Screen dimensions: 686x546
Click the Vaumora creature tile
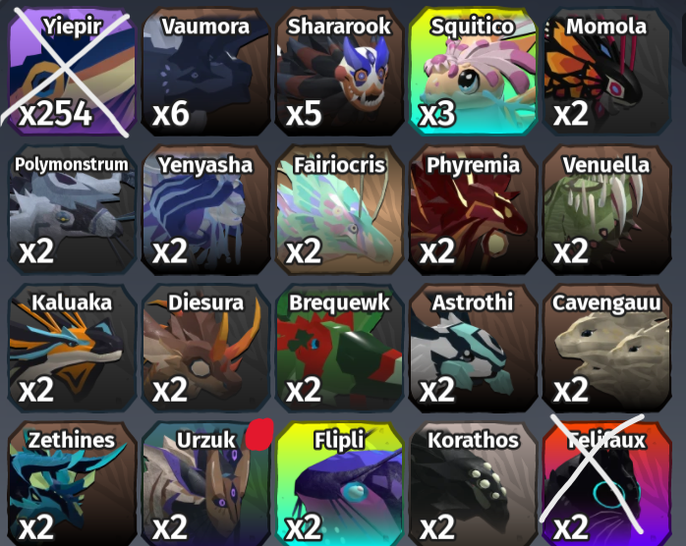pos(205,72)
